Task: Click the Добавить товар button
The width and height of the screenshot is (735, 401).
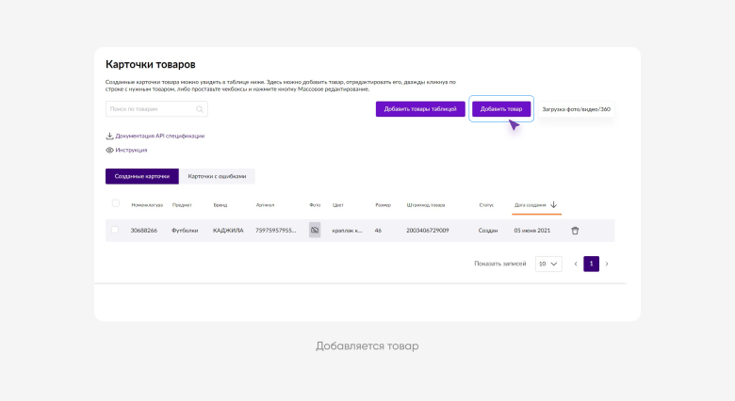Action: click(501, 109)
